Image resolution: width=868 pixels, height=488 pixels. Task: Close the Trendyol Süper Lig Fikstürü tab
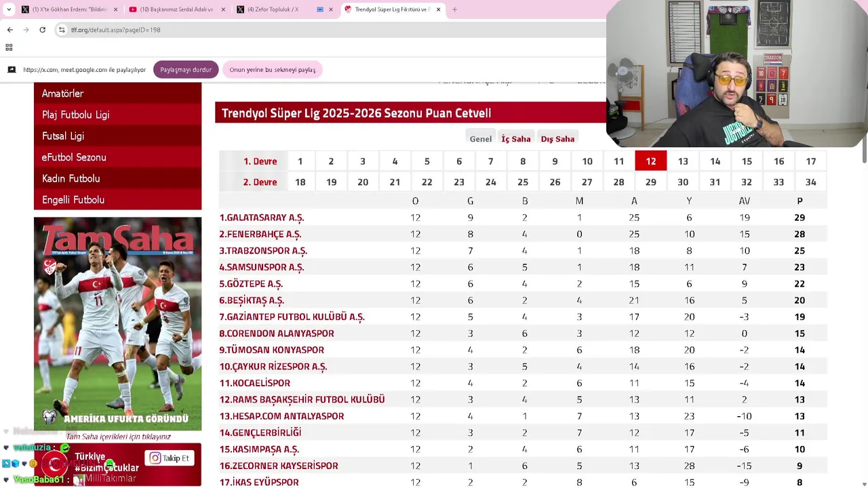point(438,9)
